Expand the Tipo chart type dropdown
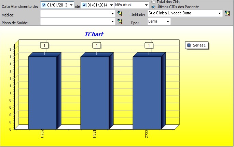This screenshot has width=234, height=147. click(x=168, y=22)
